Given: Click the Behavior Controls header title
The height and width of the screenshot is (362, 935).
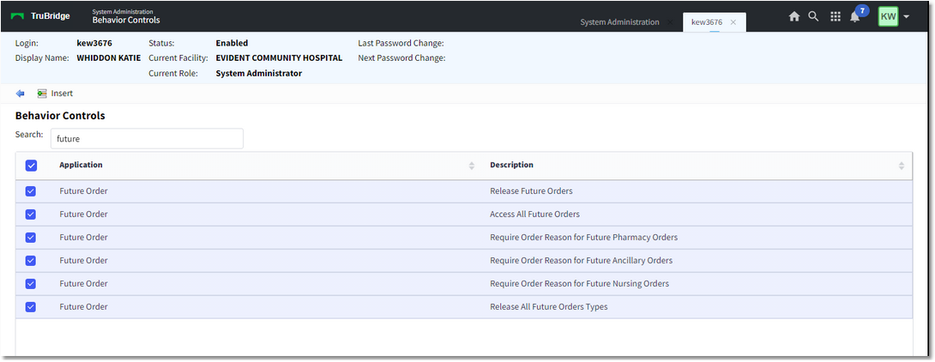Looking at the screenshot, I should (126, 20).
